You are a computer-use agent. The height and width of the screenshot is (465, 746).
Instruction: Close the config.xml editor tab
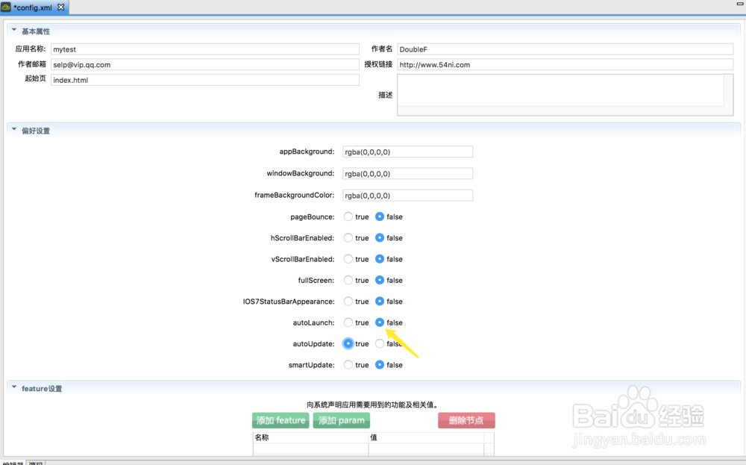point(61,7)
